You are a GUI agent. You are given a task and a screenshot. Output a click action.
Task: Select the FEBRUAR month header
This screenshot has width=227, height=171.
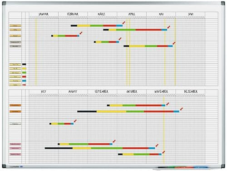pos(73,14)
